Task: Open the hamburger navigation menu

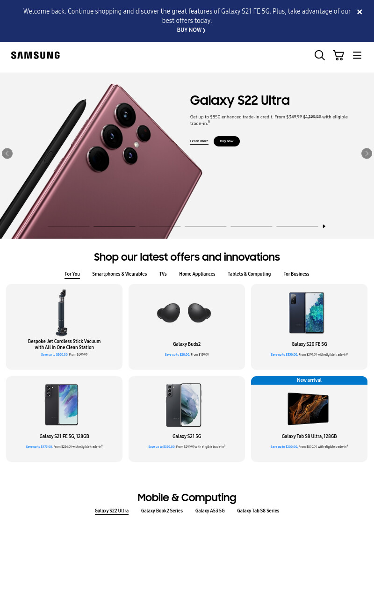Action: [x=357, y=55]
